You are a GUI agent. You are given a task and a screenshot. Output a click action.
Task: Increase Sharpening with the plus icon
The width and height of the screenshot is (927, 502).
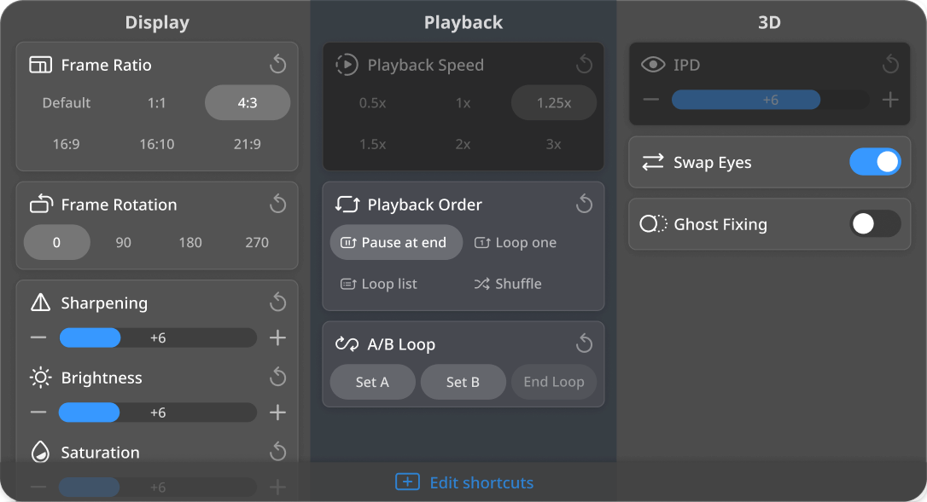point(278,338)
